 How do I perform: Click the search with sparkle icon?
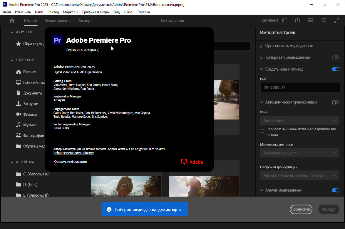(x=324, y=21)
